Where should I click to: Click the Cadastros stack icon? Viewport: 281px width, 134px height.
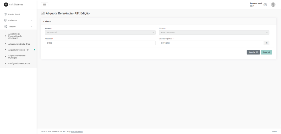(5, 20)
